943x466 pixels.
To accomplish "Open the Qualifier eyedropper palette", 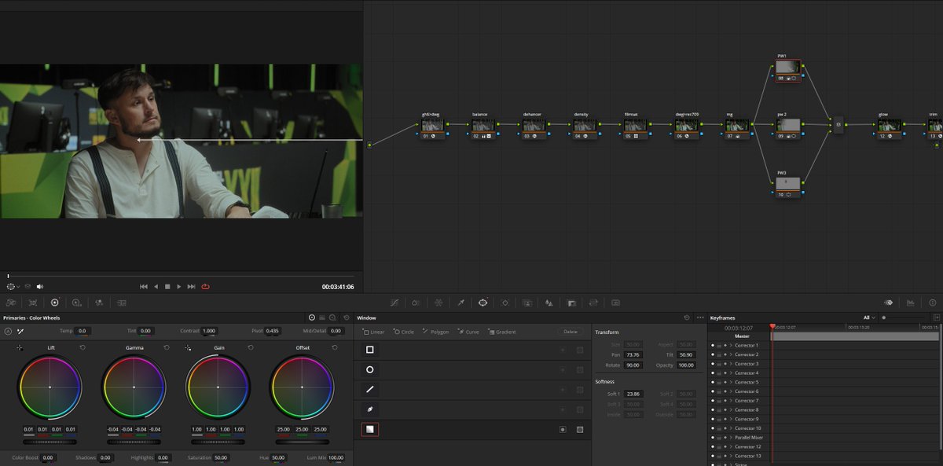I will coord(461,303).
